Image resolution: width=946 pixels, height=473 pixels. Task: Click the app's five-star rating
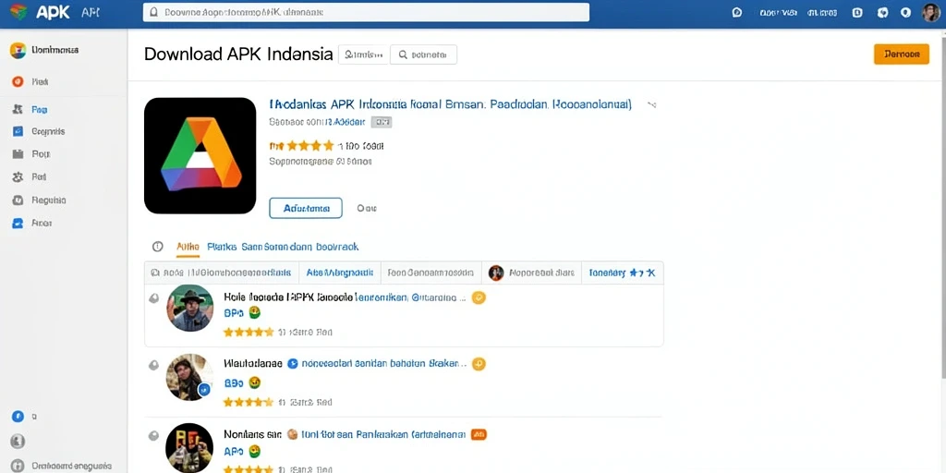pos(310,145)
